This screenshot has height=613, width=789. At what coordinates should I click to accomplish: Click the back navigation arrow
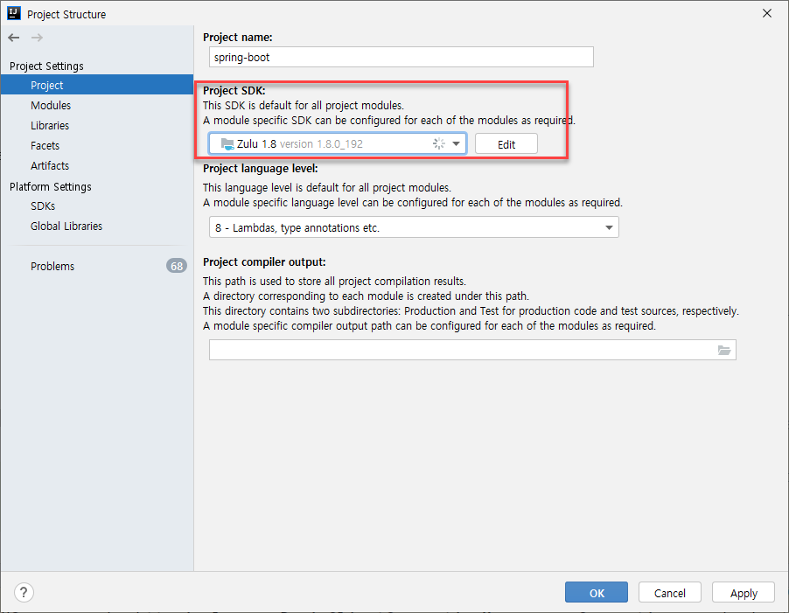pyautogui.click(x=14, y=38)
